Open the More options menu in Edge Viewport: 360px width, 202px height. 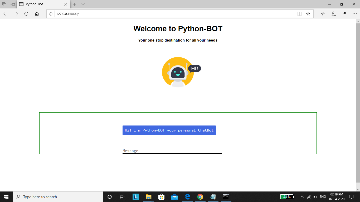click(355, 14)
